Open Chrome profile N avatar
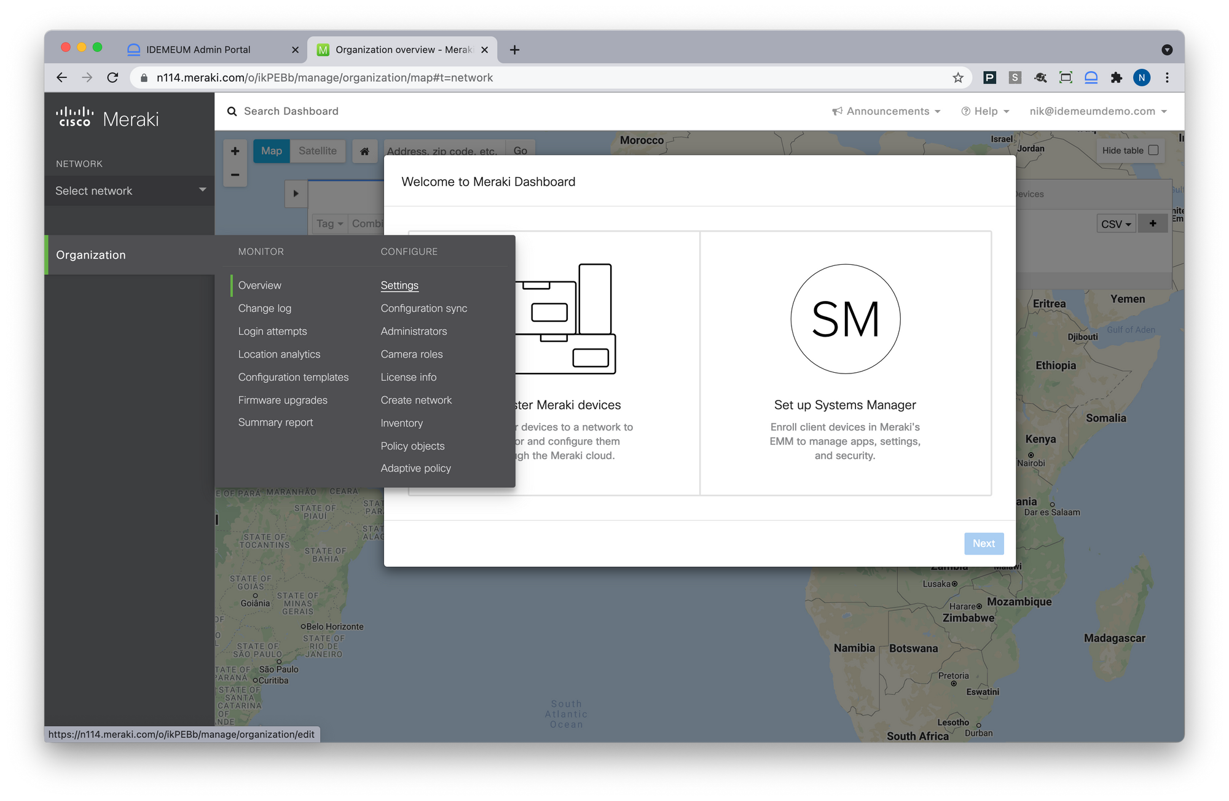This screenshot has height=801, width=1229. pyautogui.click(x=1141, y=77)
